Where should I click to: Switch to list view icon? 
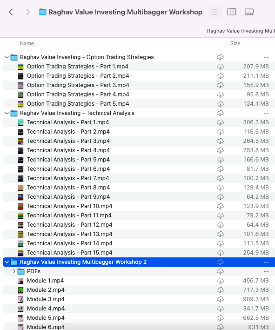click(213, 12)
